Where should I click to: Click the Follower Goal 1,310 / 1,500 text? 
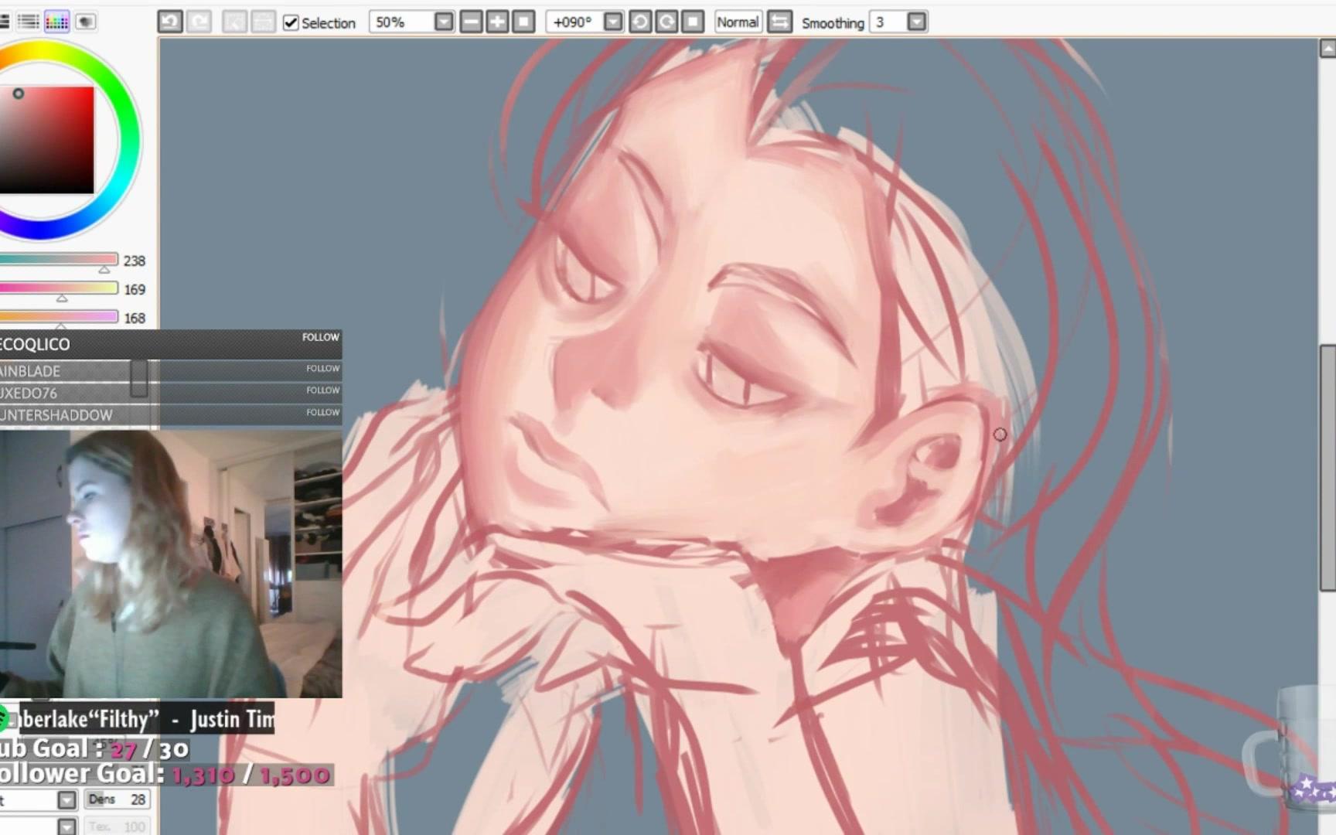165,774
